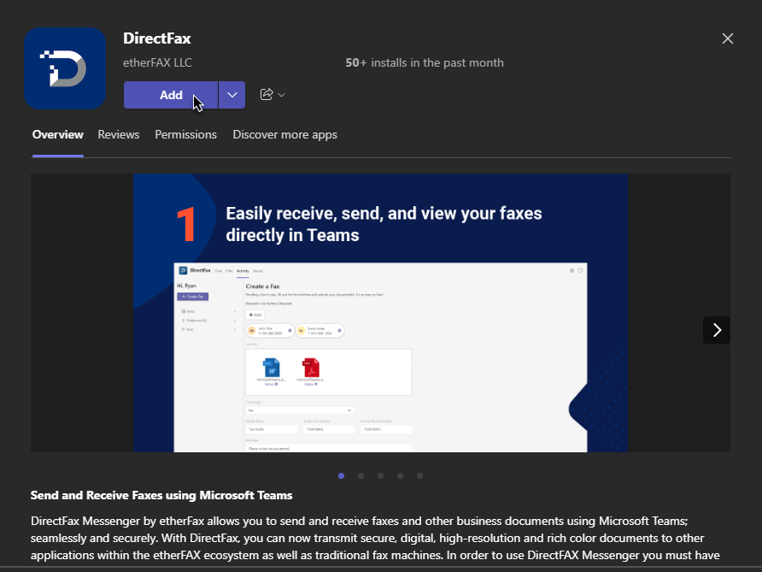Click the Add button to install DirectFax

point(171,95)
